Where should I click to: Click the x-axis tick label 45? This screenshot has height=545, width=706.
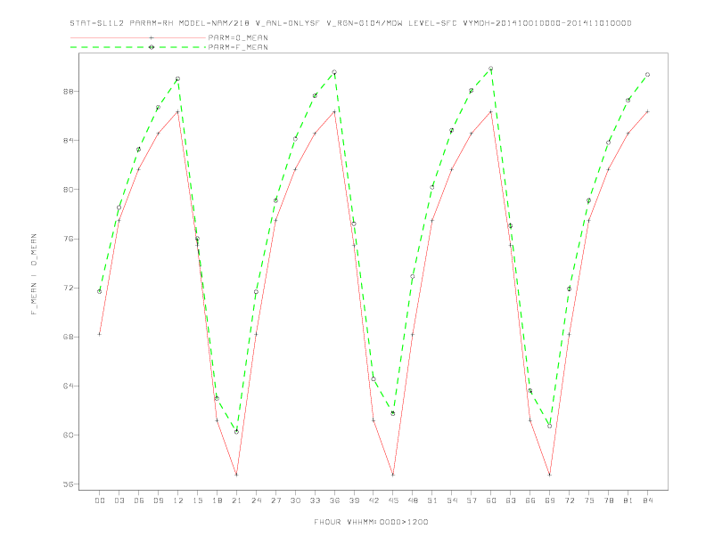(393, 500)
